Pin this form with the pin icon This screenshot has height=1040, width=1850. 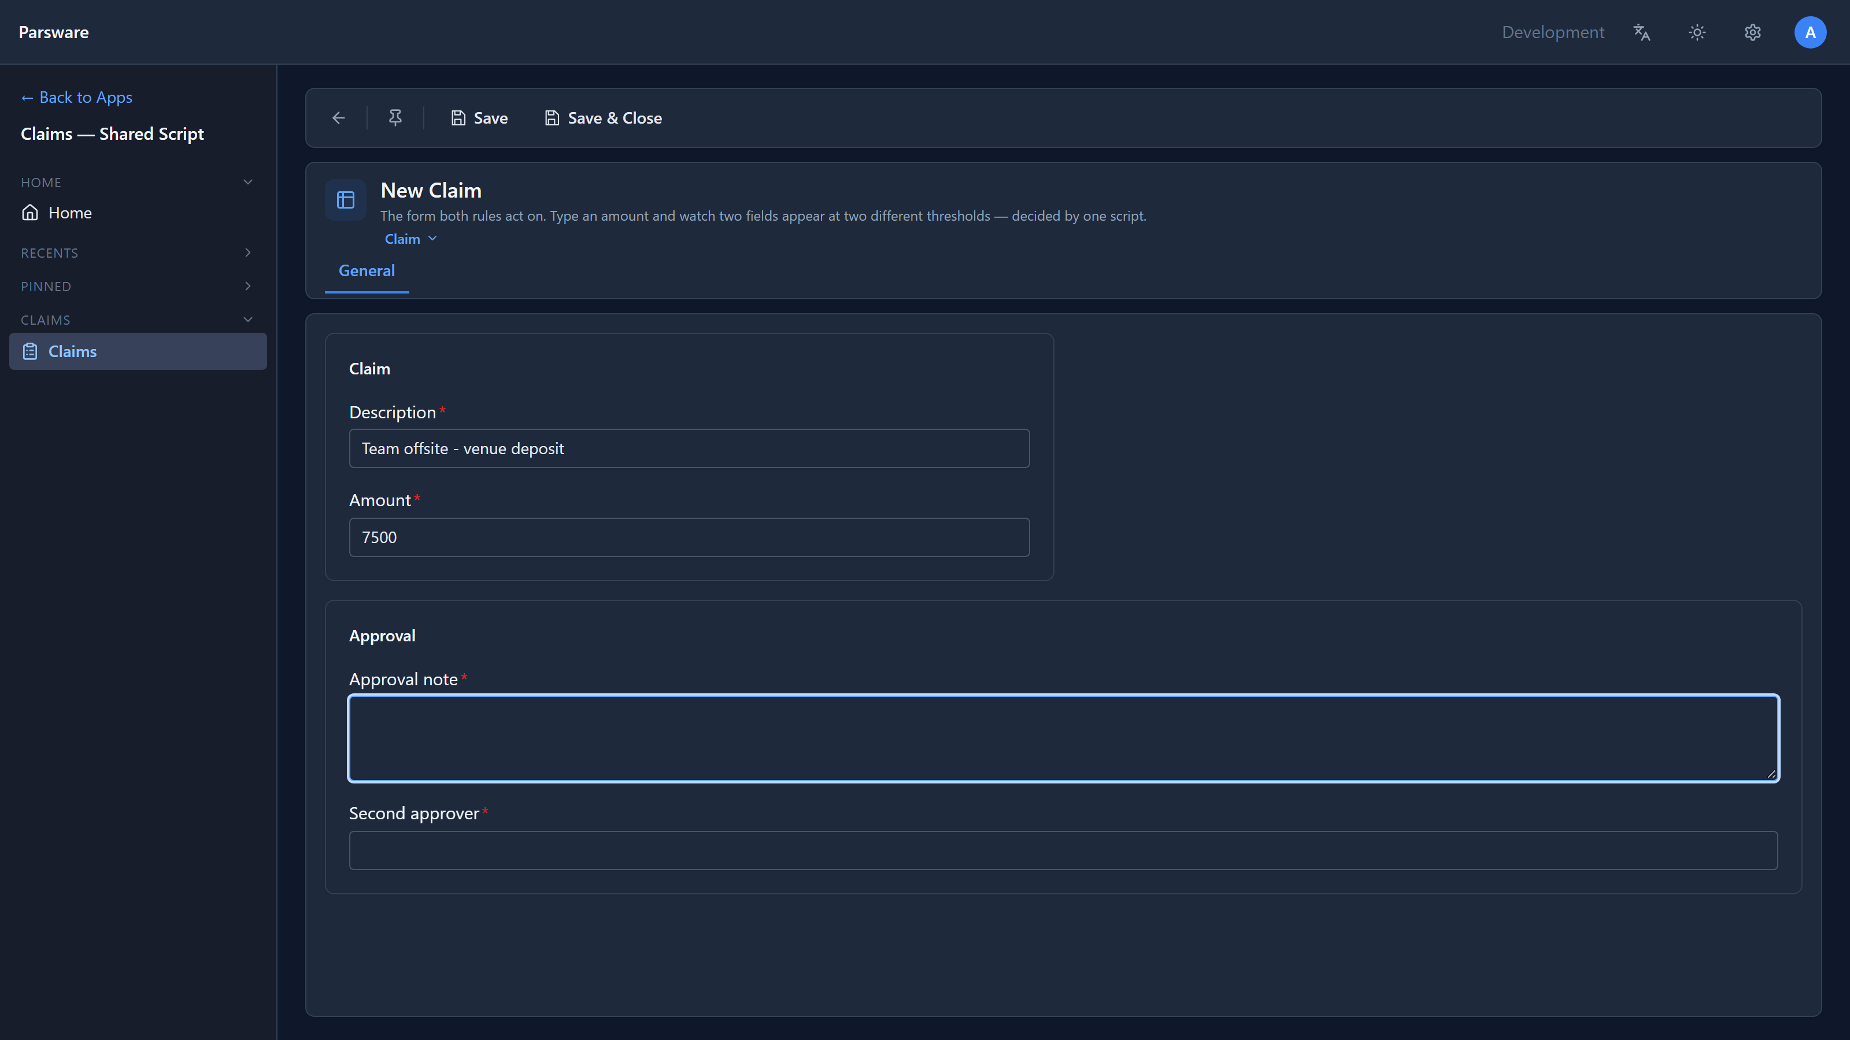click(395, 118)
